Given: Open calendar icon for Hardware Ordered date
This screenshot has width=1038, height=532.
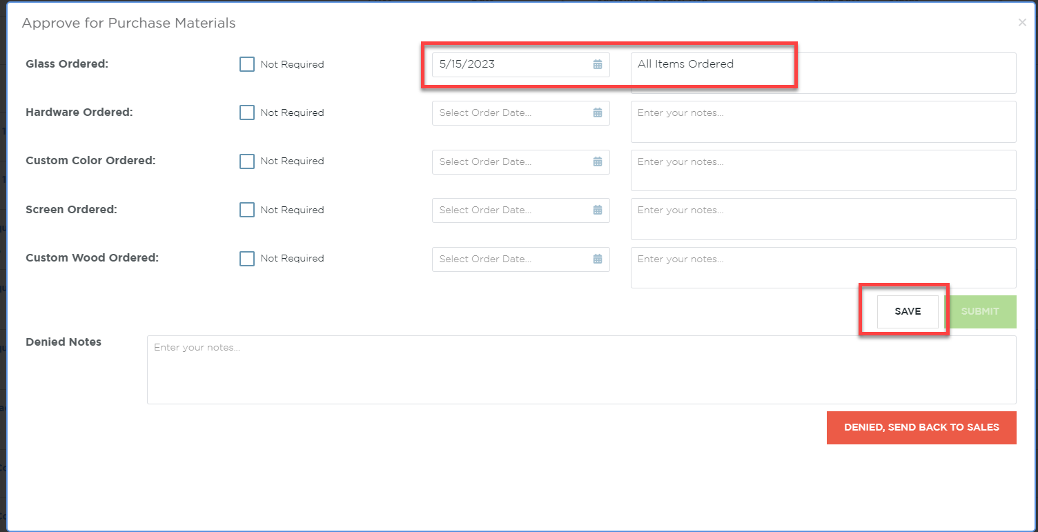Looking at the screenshot, I should pyautogui.click(x=598, y=112).
